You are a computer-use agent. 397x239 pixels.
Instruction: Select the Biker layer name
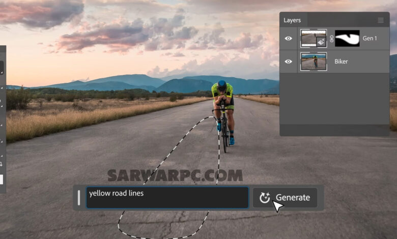pos(341,62)
